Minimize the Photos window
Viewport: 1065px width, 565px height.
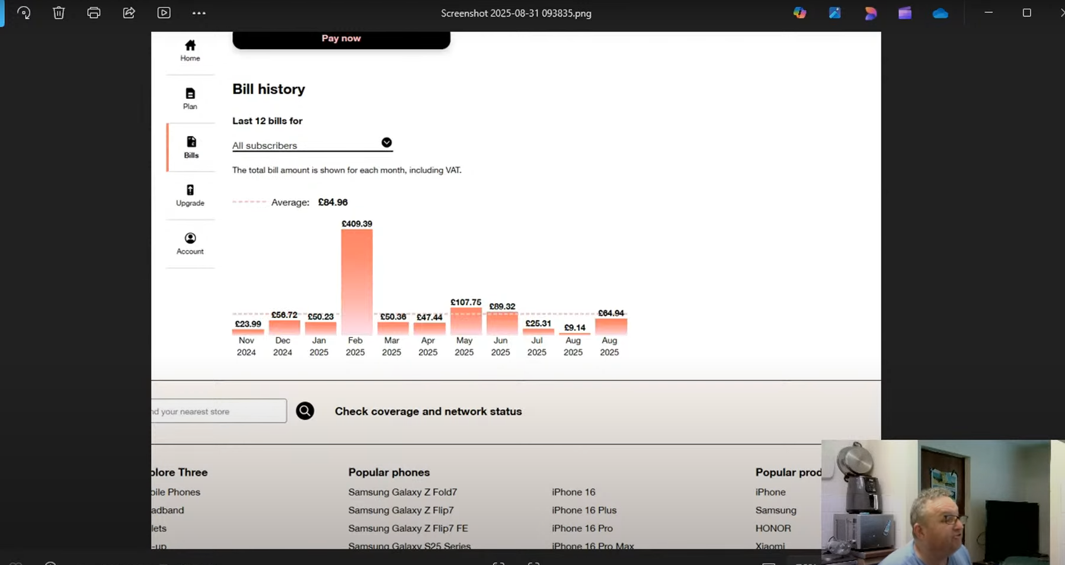tap(989, 12)
